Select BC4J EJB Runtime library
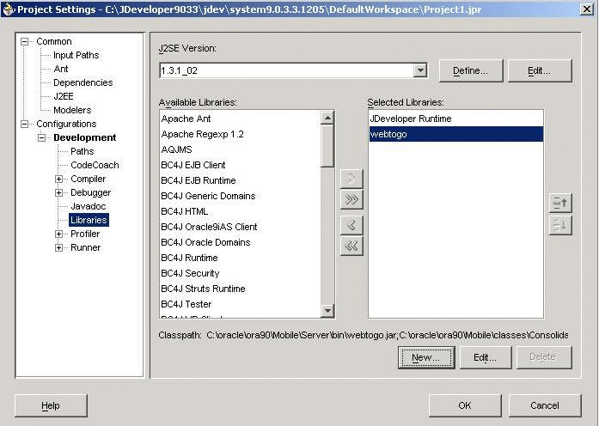 [240, 180]
